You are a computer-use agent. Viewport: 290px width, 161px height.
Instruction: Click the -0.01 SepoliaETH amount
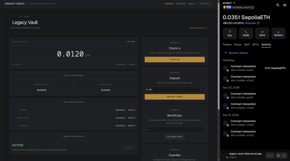(275, 68)
